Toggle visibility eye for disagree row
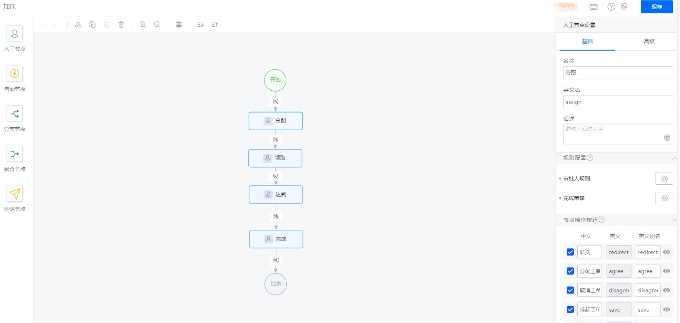The image size is (680, 323). click(x=667, y=290)
